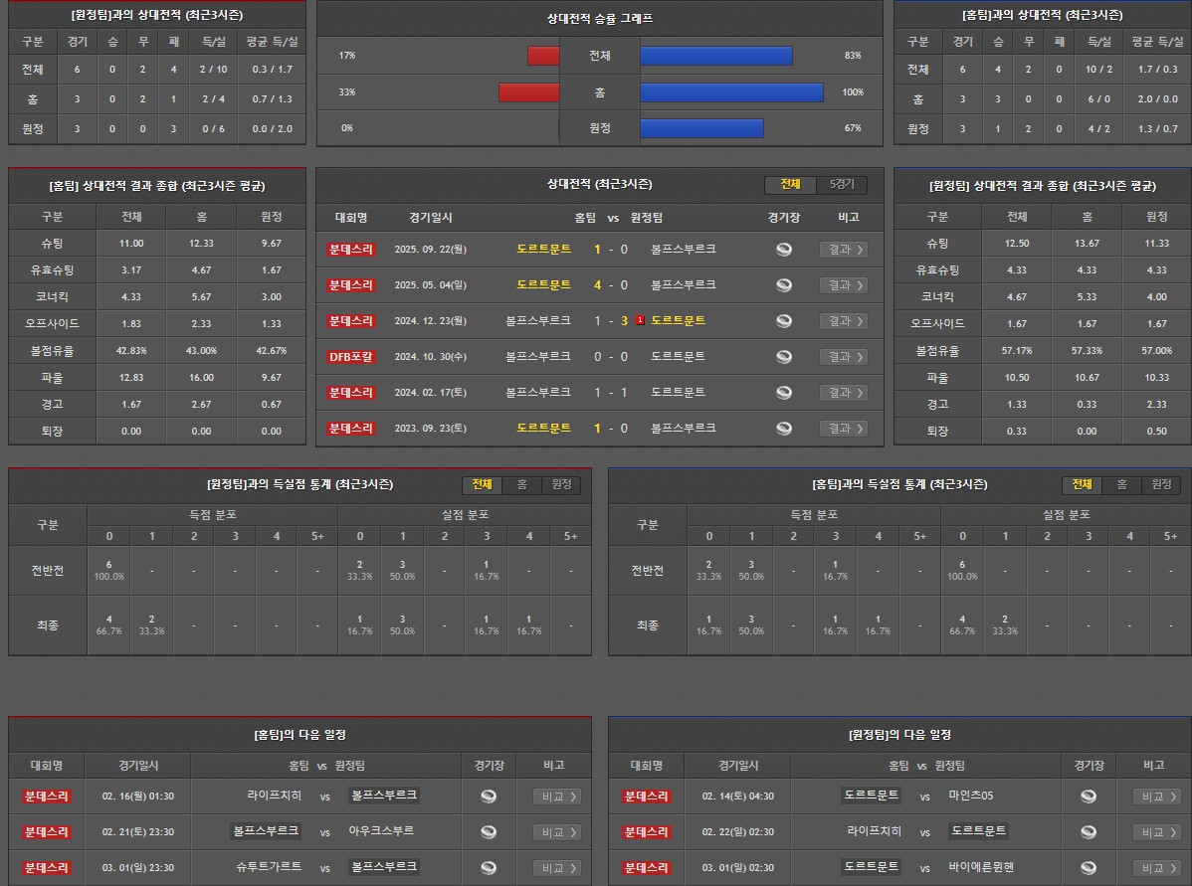Select 홈 filter in [원정팀]과의 득실점 통계
The width and height of the screenshot is (1192, 886).
tap(521, 485)
